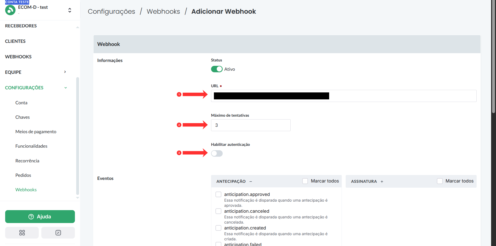The image size is (496, 246).
Task: Expand the Equipe menu chevron
Action: pyautogui.click(x=65, y=72)
